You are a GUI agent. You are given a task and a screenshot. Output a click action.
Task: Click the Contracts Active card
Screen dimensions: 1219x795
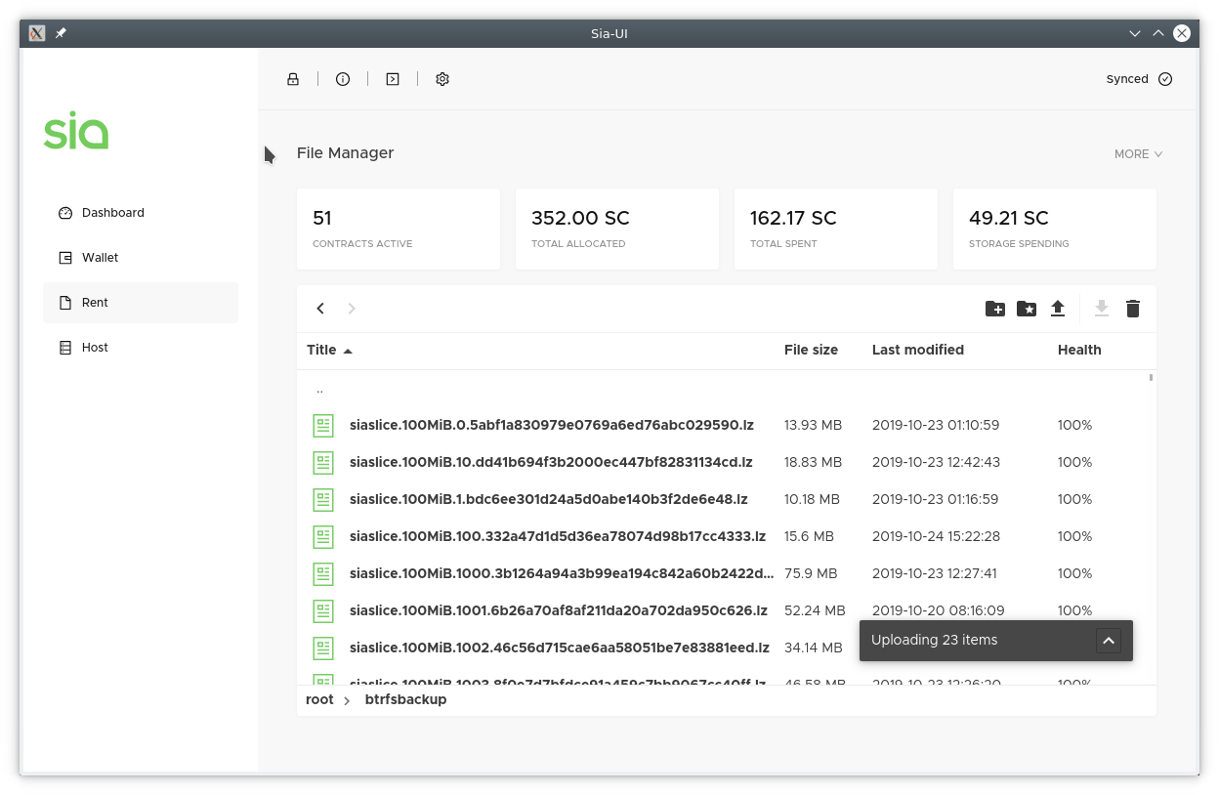399,230
